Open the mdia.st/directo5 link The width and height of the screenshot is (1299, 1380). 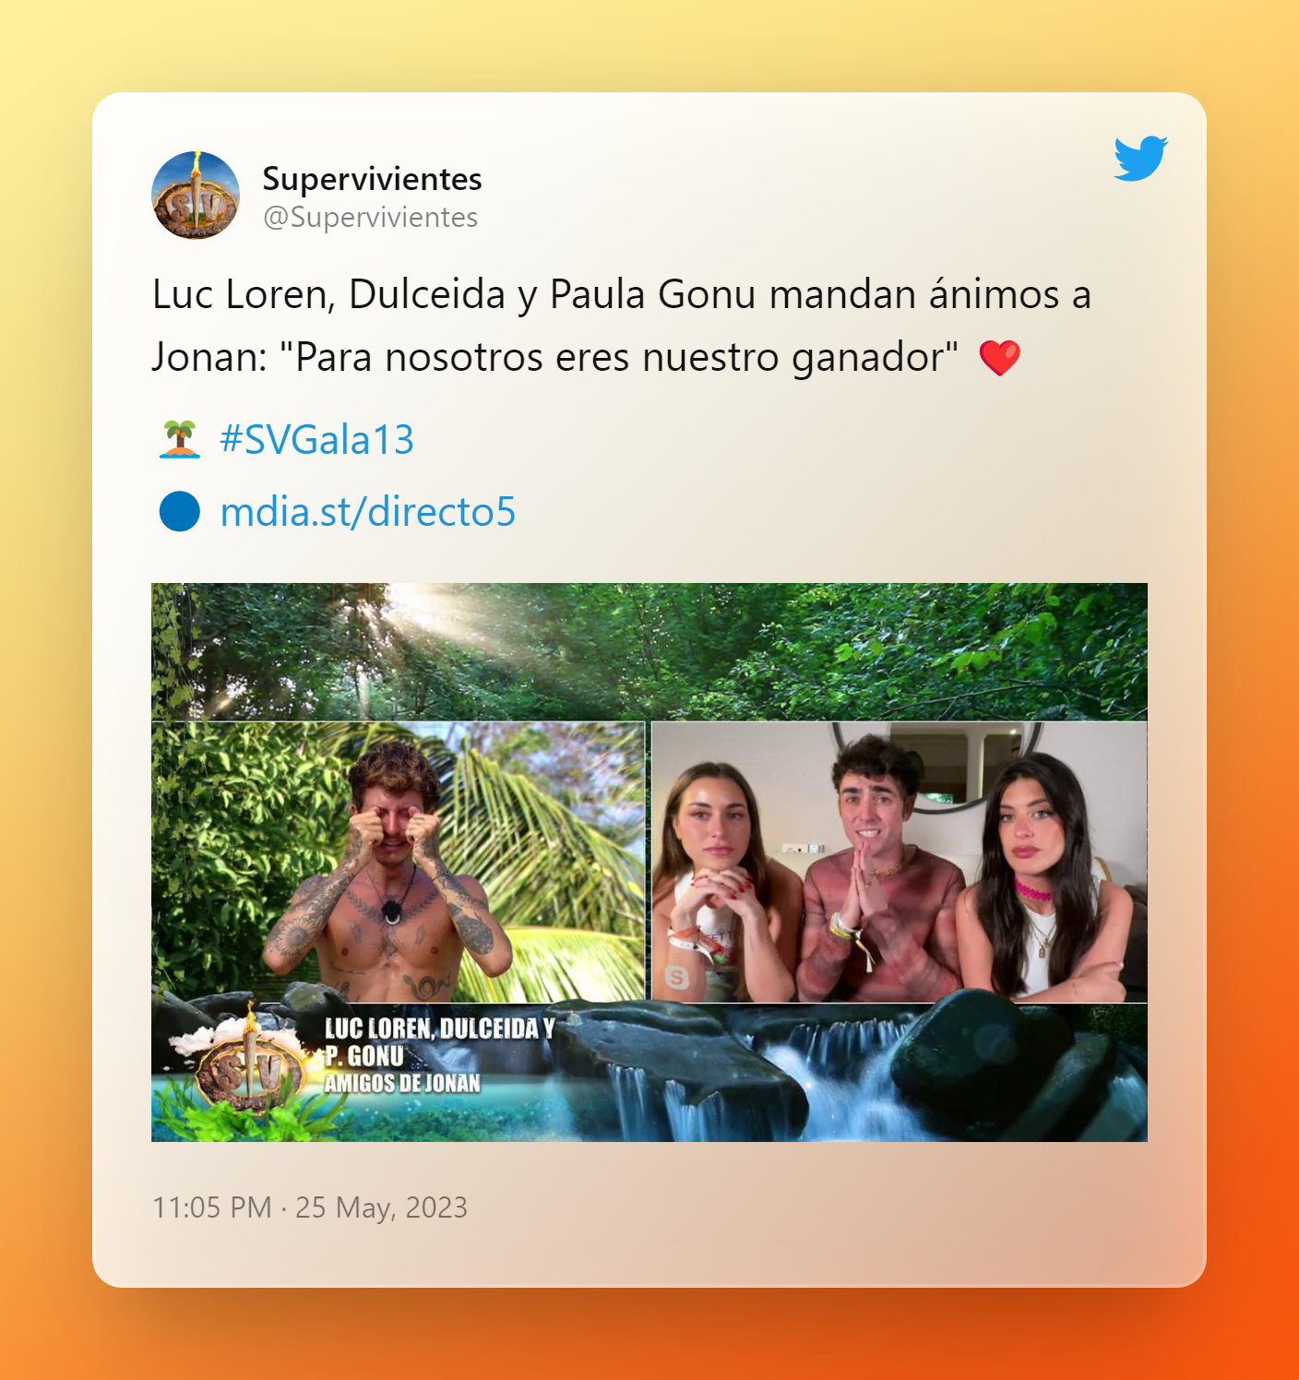pyautogui.click(x=368, y=511)
